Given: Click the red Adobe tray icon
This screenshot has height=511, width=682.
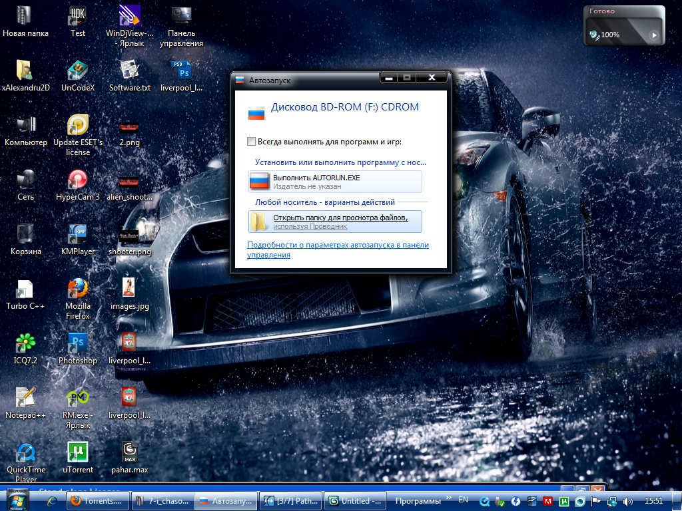Looking at the screenshot, I should pyautogui.click(x=547, y=502).
